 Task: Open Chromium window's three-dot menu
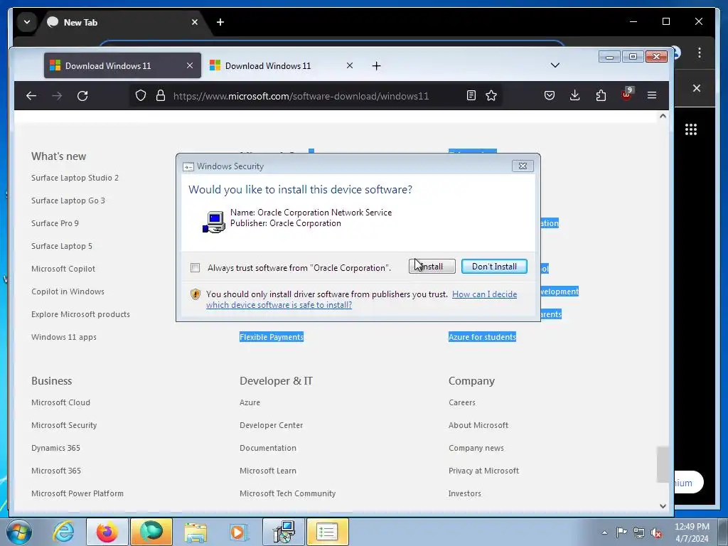click(x=700, y=53)
